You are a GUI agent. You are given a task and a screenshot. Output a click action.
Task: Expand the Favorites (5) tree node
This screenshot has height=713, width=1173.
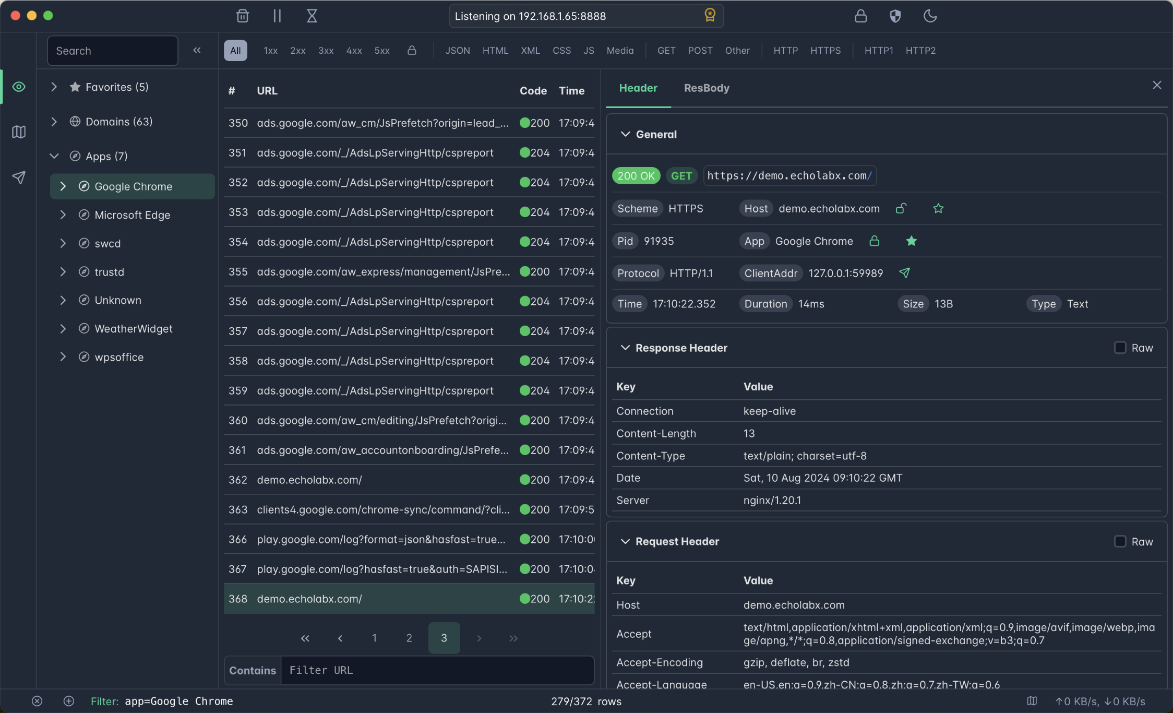point(54,87)
